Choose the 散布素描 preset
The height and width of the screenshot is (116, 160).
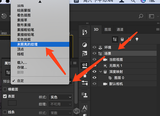[40, 25]
